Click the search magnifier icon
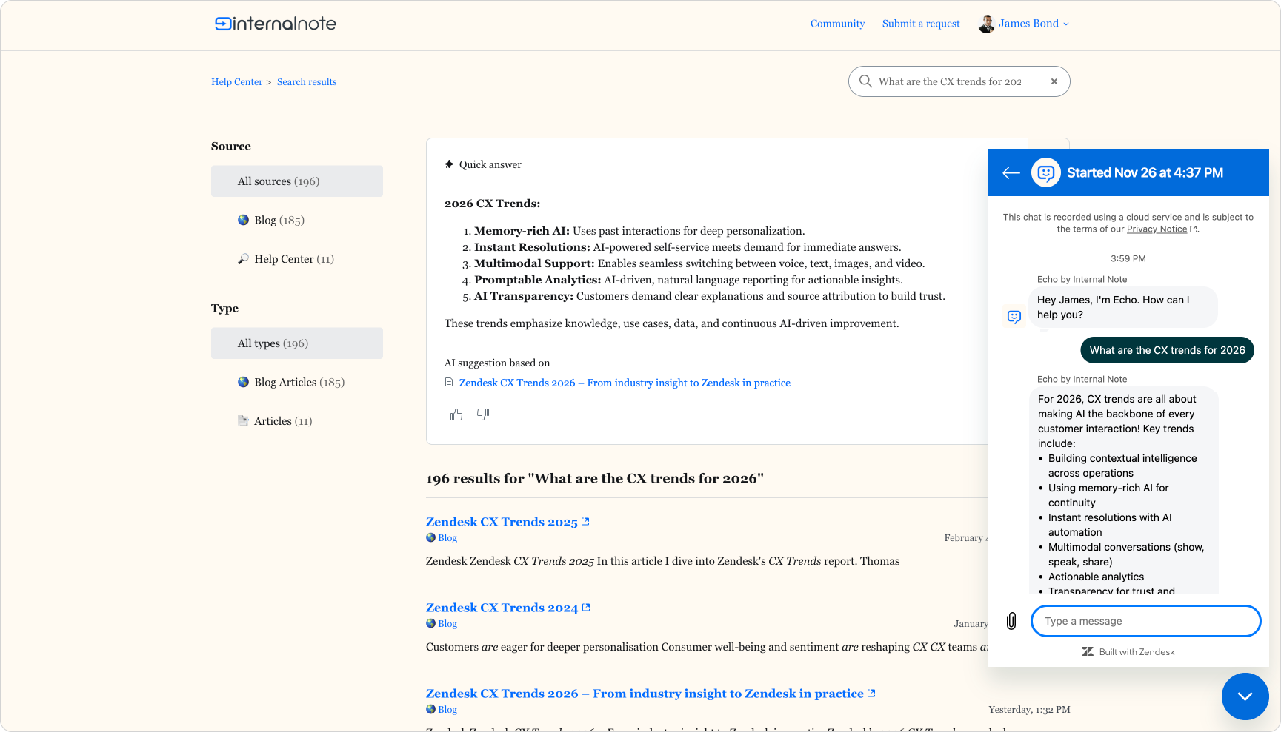The width and height of the screenshot is (1281, 732). tap(865, 81)
